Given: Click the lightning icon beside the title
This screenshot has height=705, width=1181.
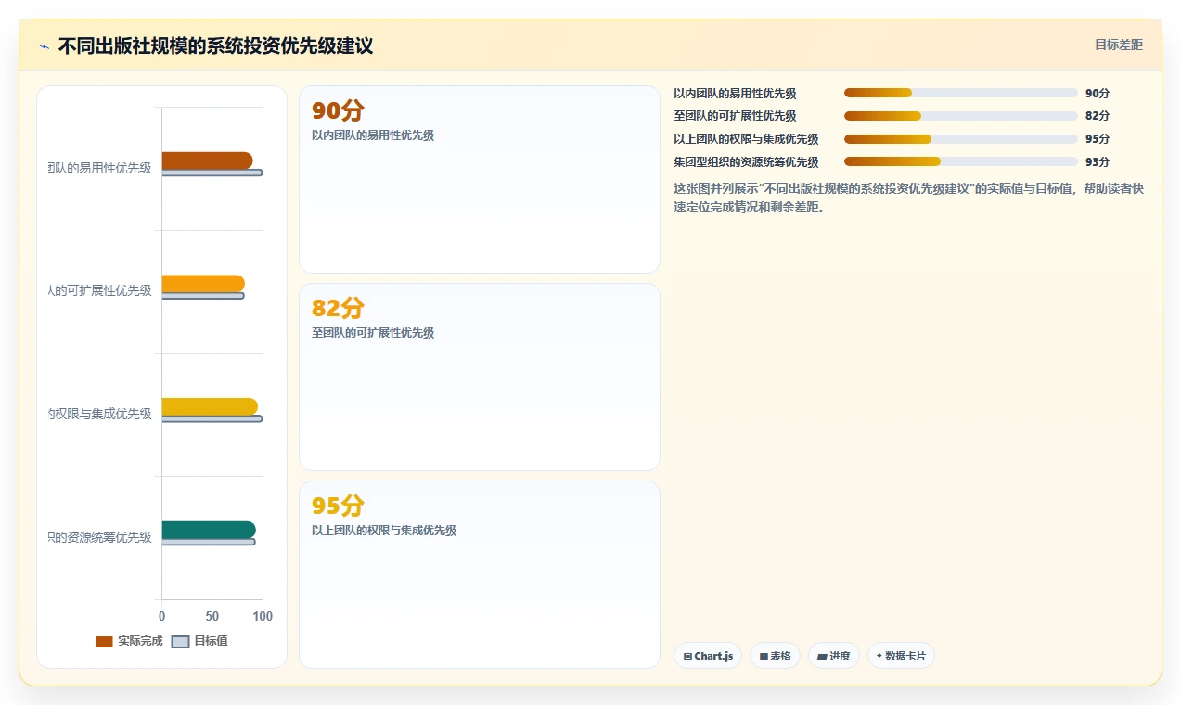Looking at the screenshot, I should (45, 45).
